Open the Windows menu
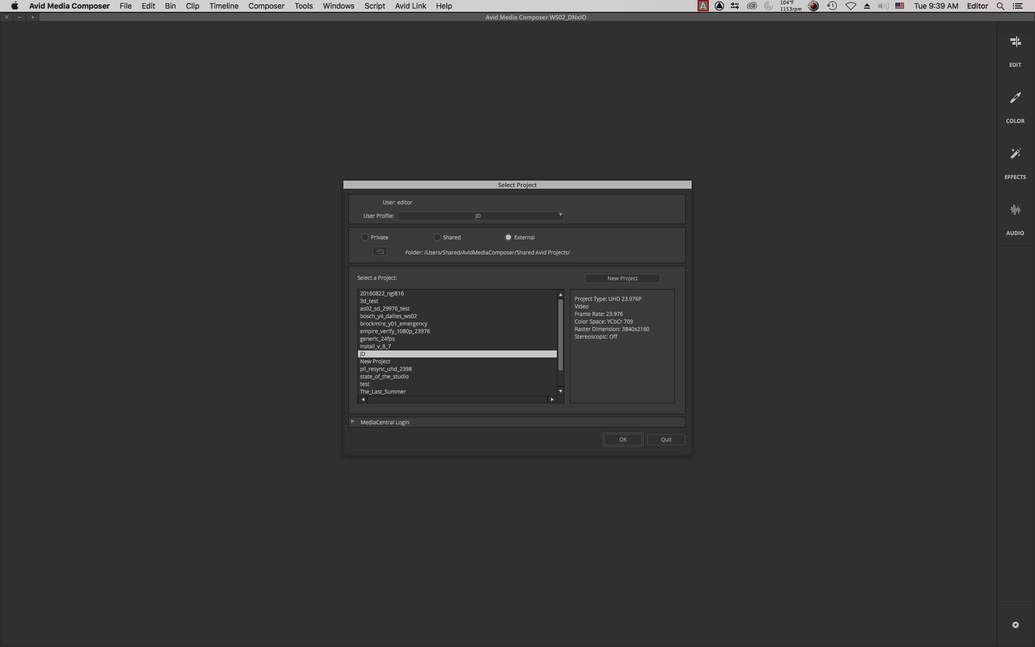The height and width of the screenshot is (647, 1035). [x=339, y=6]
